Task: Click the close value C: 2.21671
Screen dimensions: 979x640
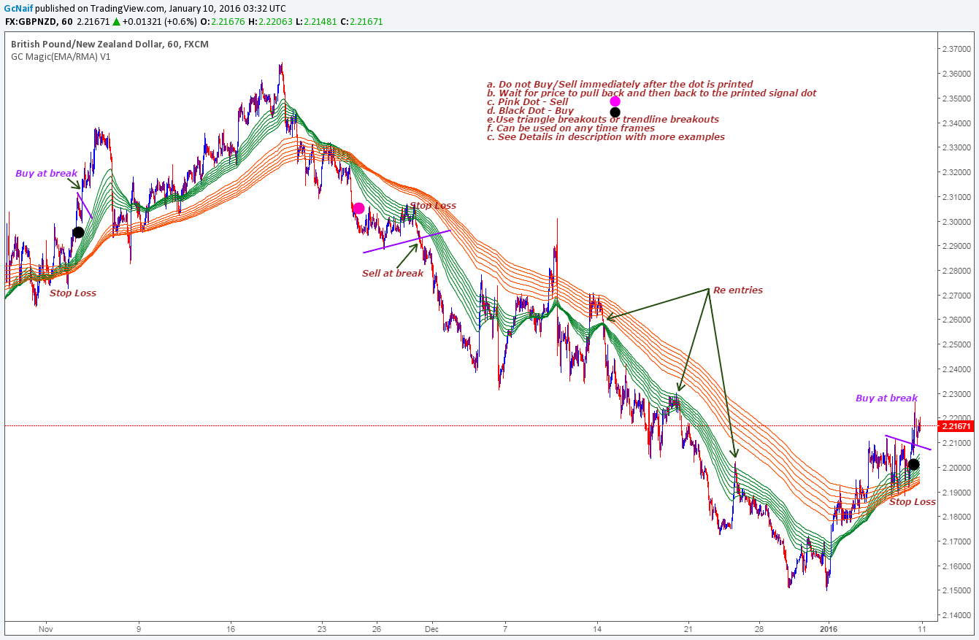Action: [x=361, y=22]
